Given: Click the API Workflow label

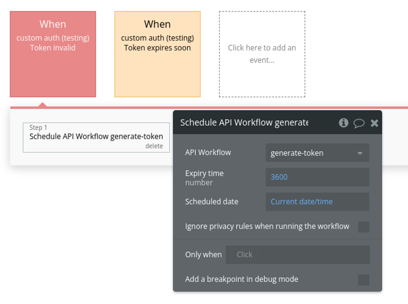Looking at the screenshot, I should click(208, 153).
